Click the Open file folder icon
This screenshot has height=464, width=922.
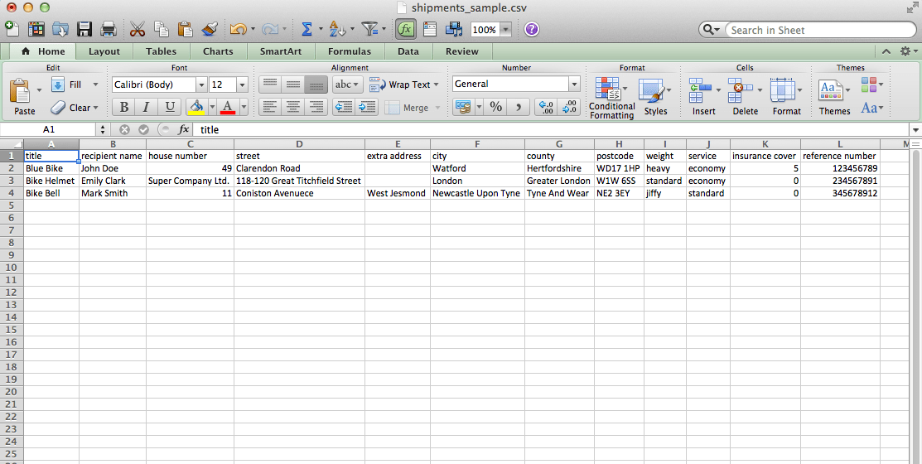[x=60, y=29]
